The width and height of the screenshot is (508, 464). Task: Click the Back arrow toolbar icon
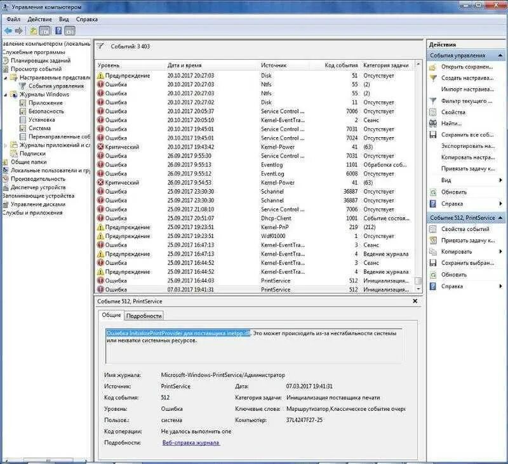[x=8, y=30]
